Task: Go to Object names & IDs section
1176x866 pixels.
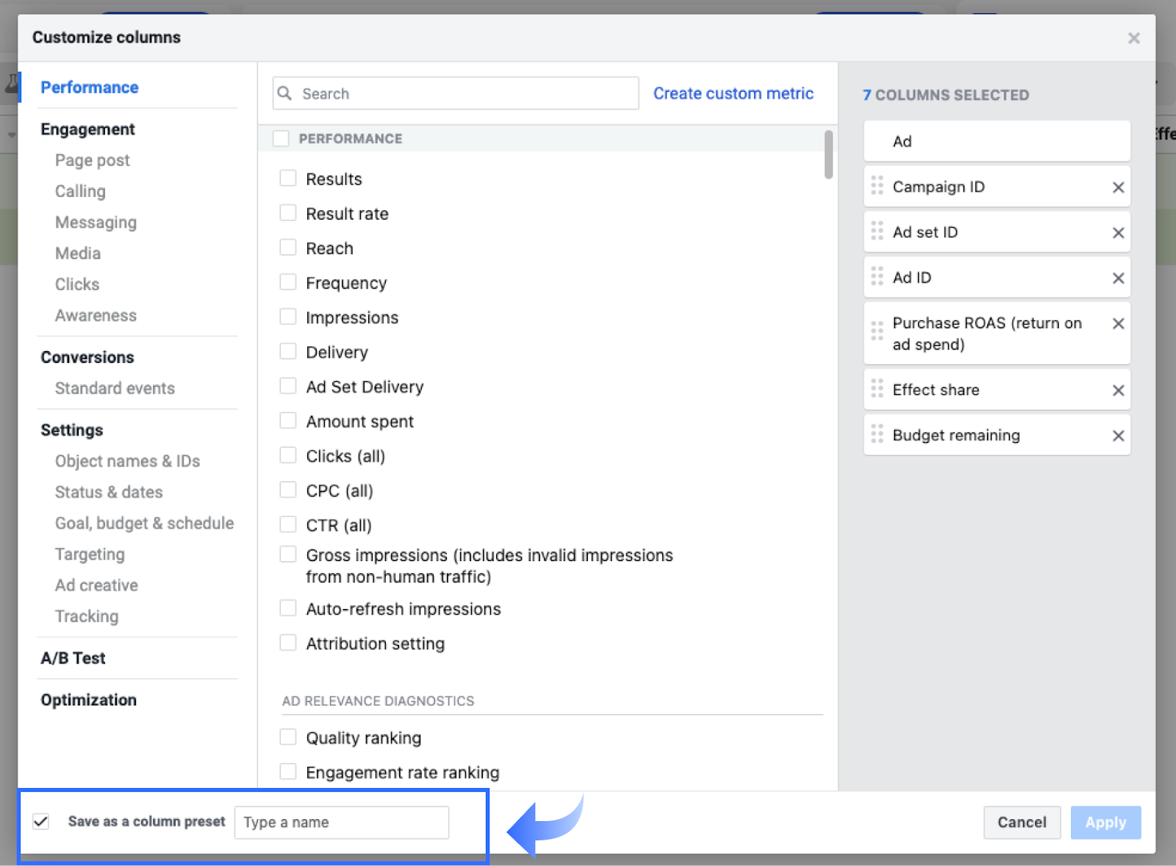Action: click(127, 461)
